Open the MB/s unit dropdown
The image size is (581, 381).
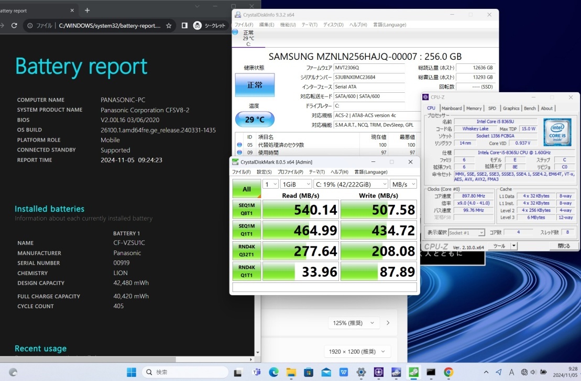point(403,184)
